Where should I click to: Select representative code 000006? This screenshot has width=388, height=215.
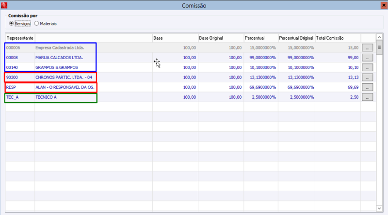13,47
